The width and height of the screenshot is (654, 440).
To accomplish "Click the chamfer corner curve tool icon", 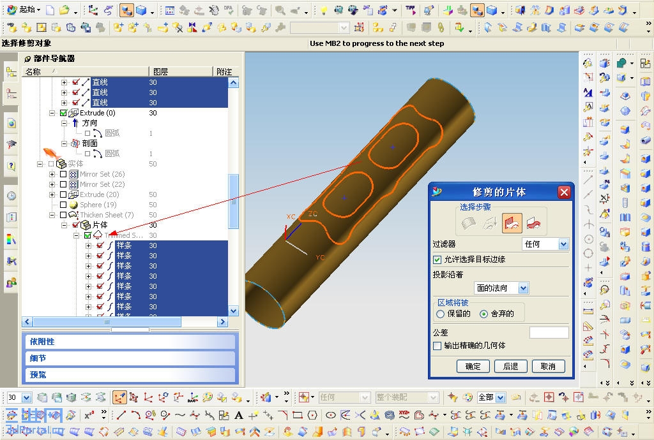I will click(x=283, y=415).
